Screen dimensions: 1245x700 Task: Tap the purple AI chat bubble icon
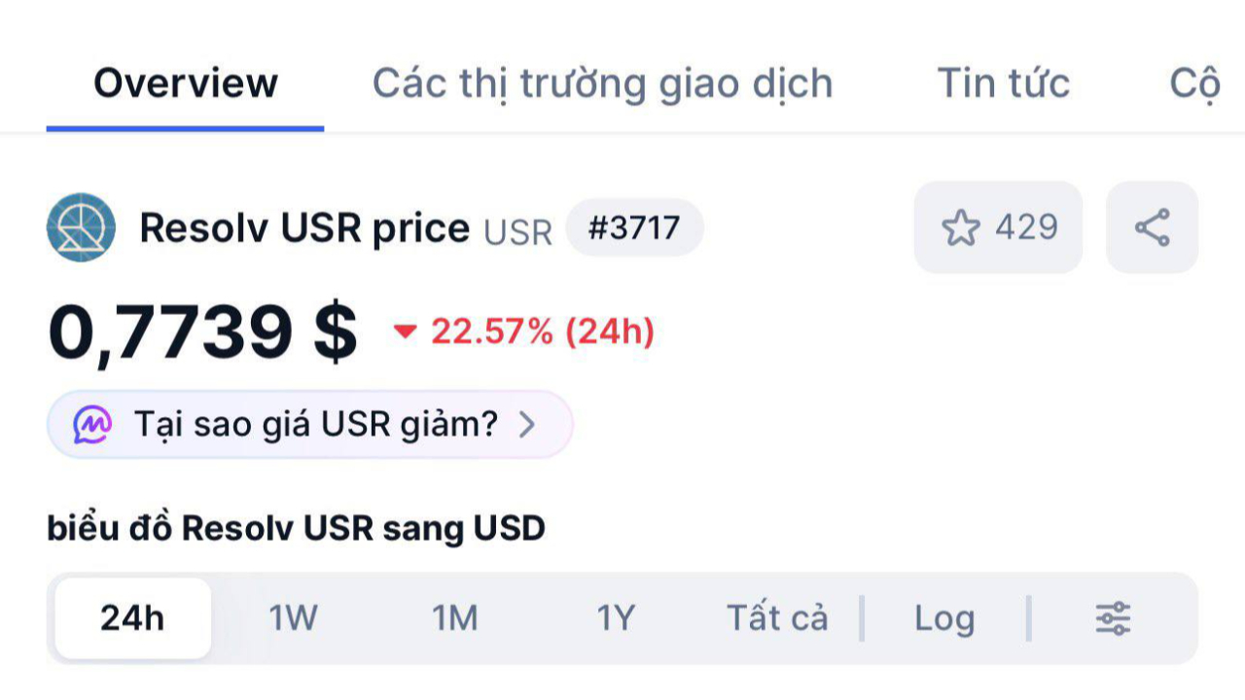(92, 425)
